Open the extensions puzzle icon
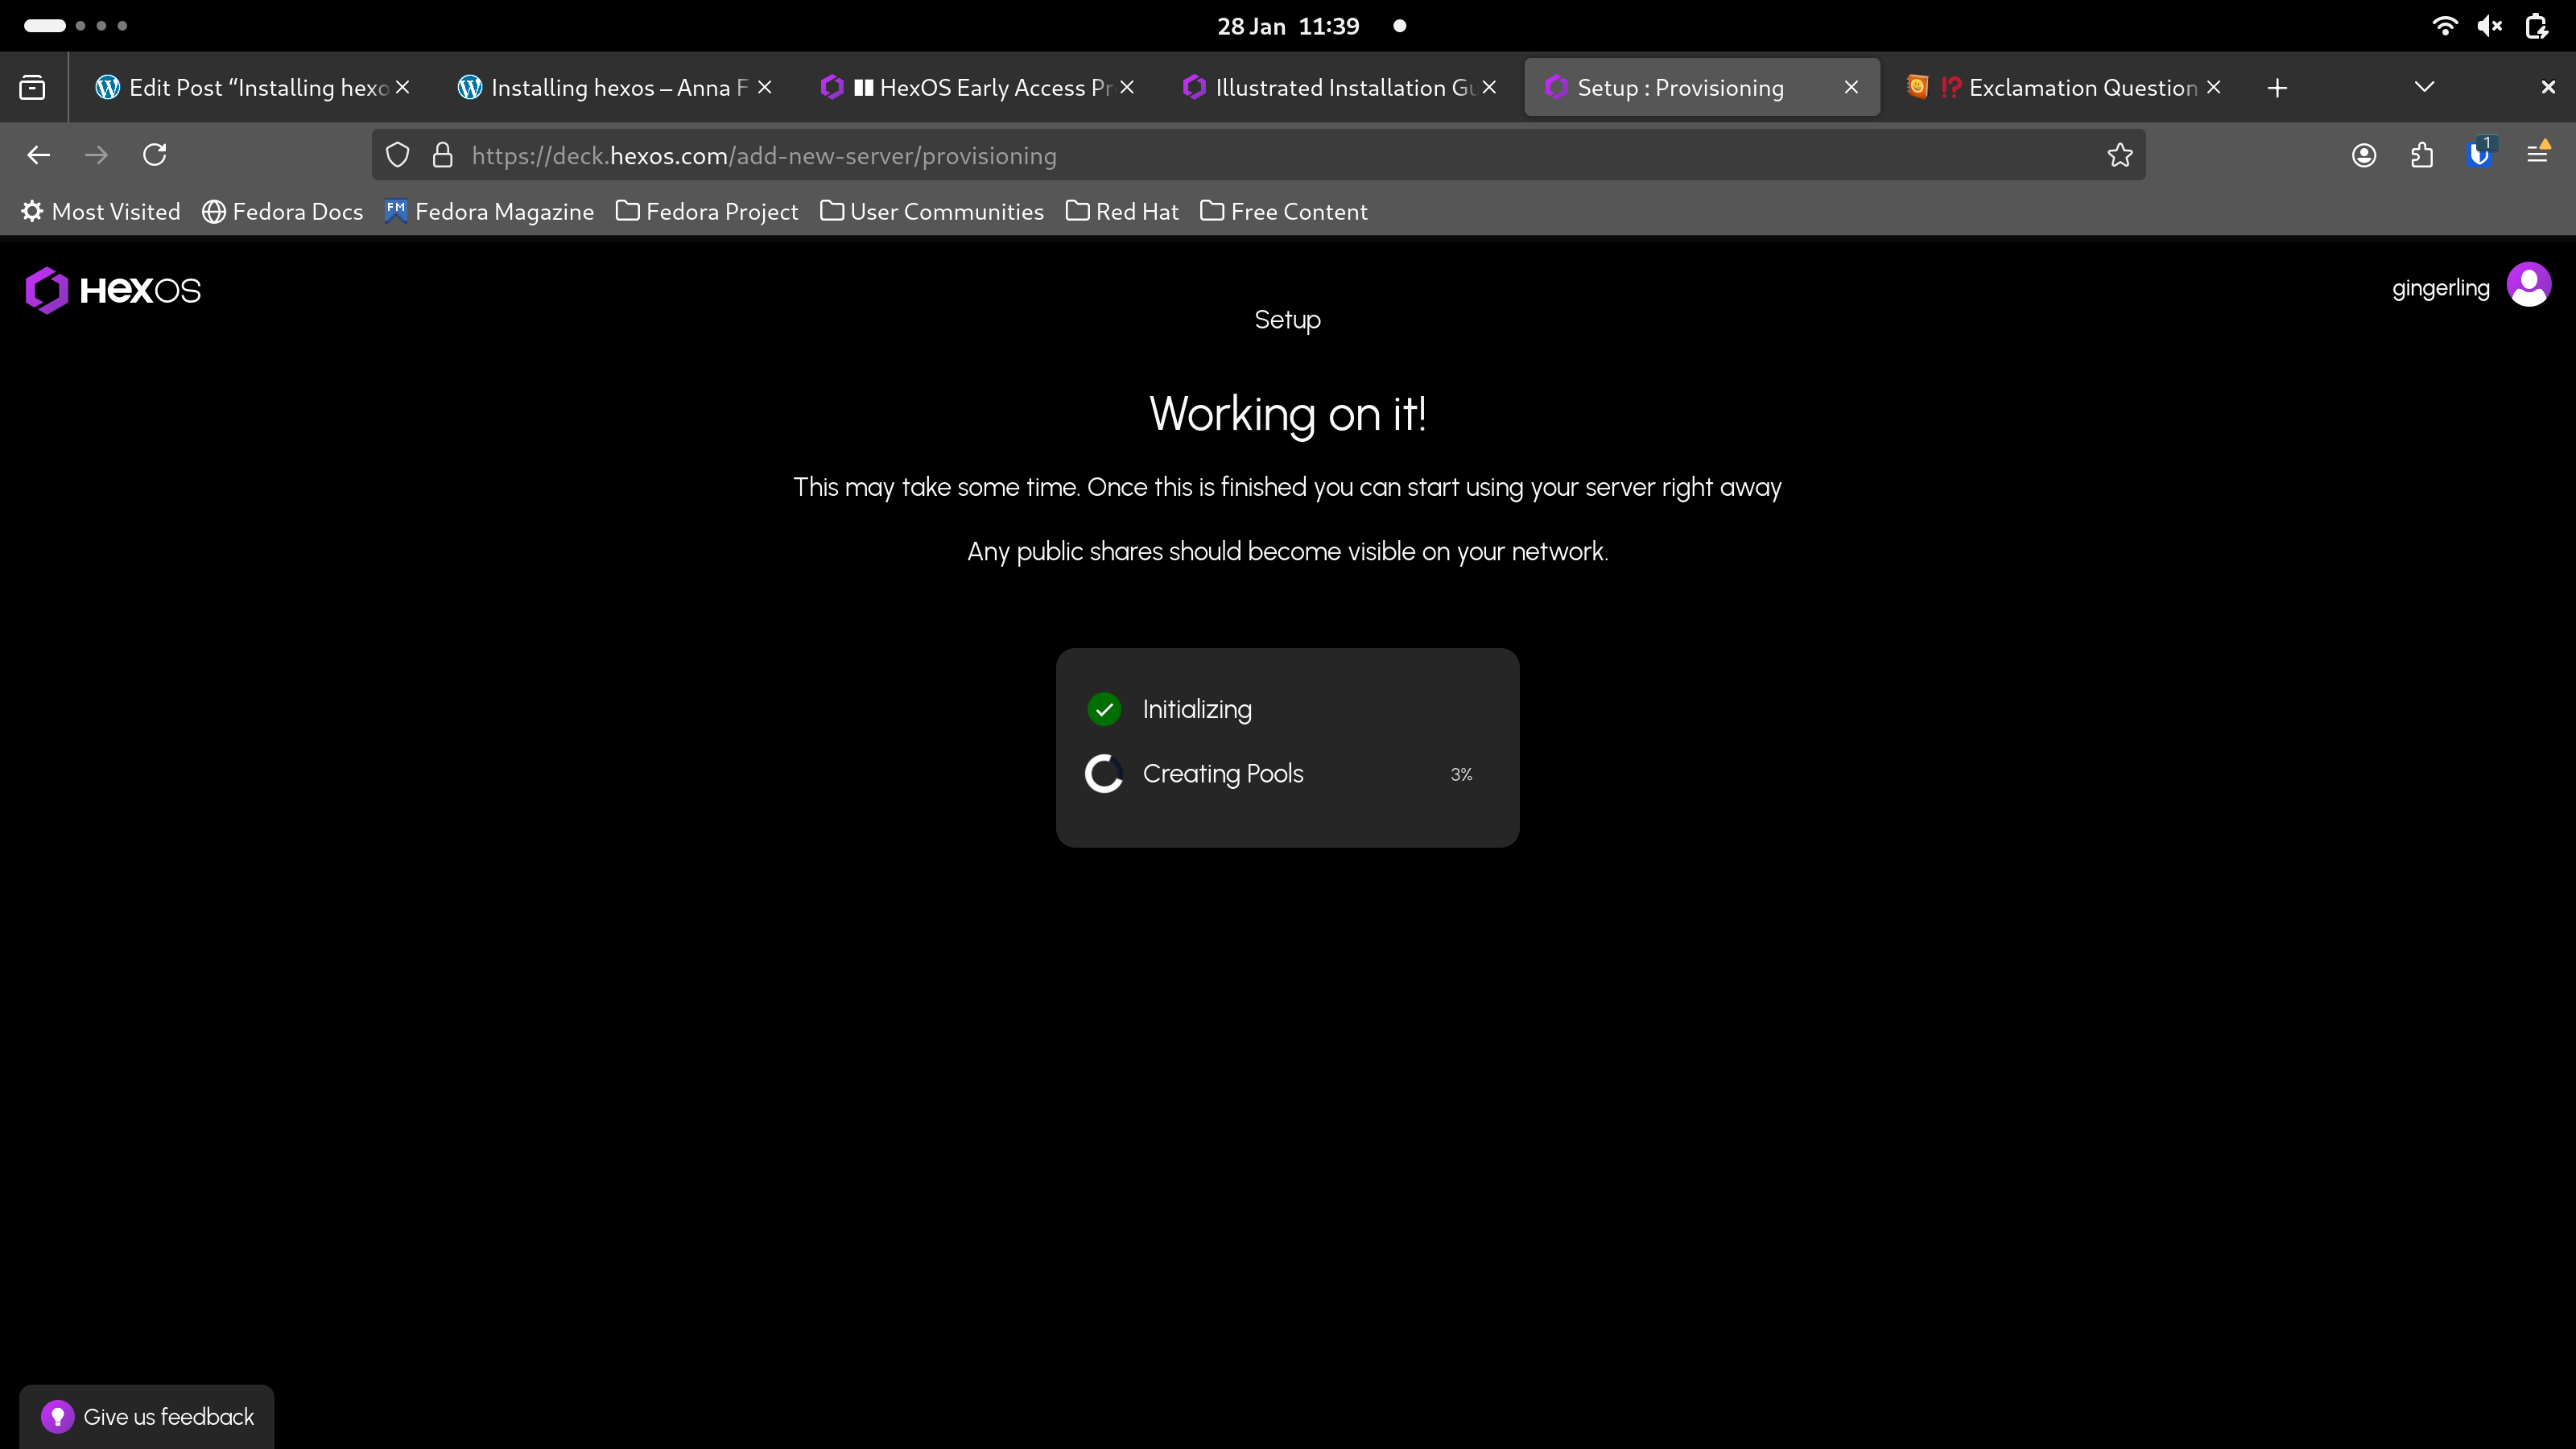Screen dimensions: 2576x1449 (2421, 155)
